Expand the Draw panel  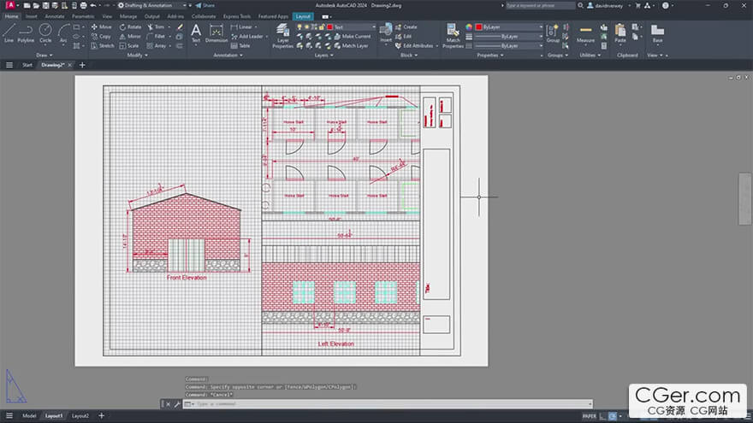44,56
